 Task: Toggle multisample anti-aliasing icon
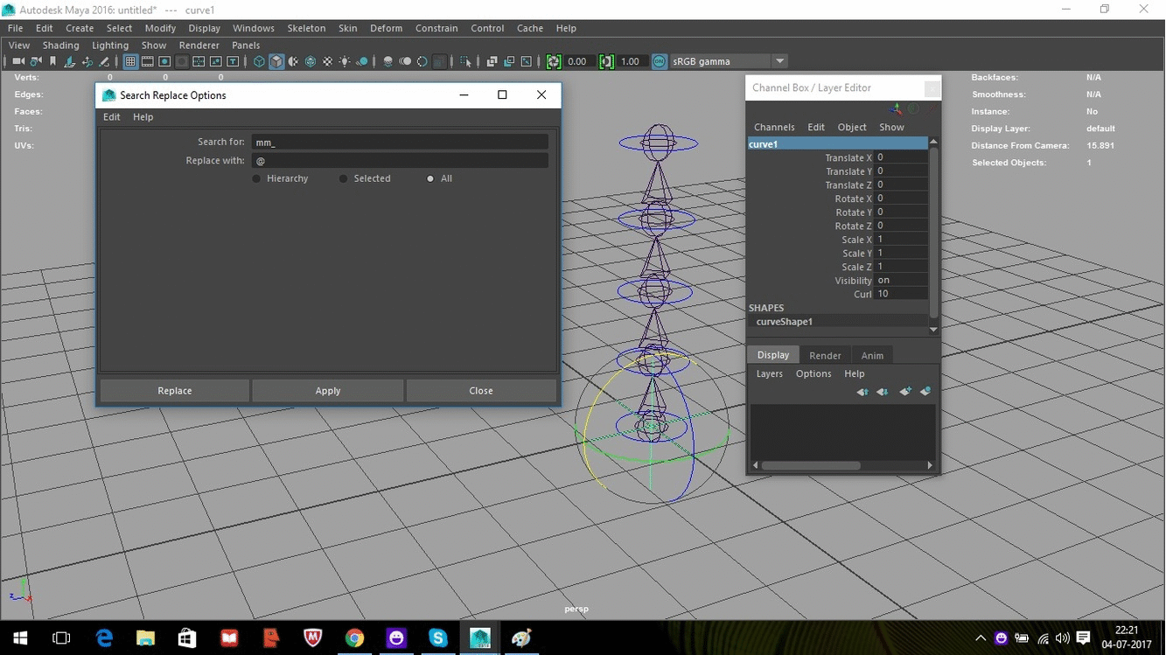pos(422,61)
